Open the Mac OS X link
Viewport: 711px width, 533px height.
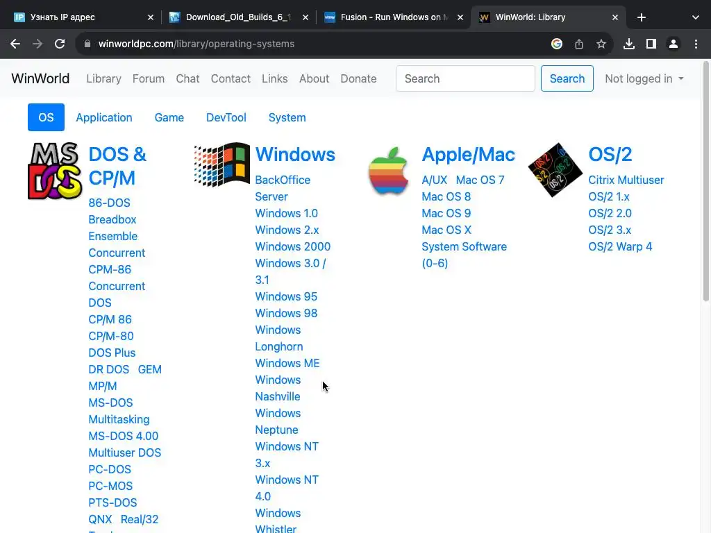(x=446, y=230)
